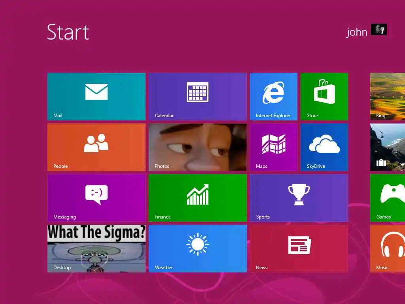Open the News tile
Image resolution: width=405 pixels, height=304 pixels.
(299, 249)
